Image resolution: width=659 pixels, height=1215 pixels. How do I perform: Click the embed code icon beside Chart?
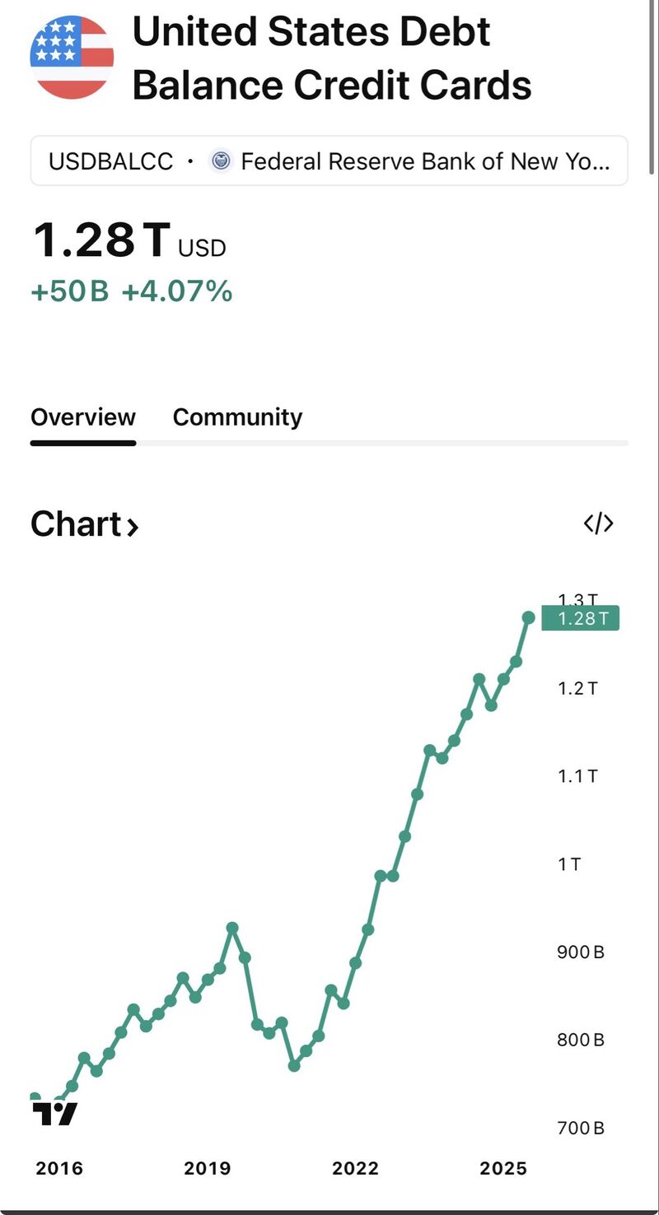598,524
